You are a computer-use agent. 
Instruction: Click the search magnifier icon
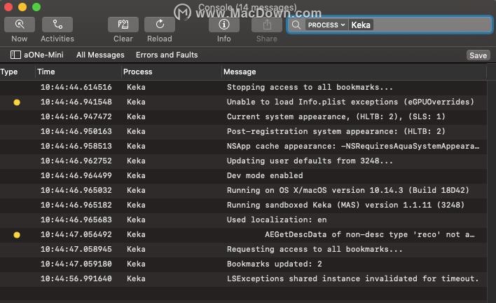click(x=296, y=25)
